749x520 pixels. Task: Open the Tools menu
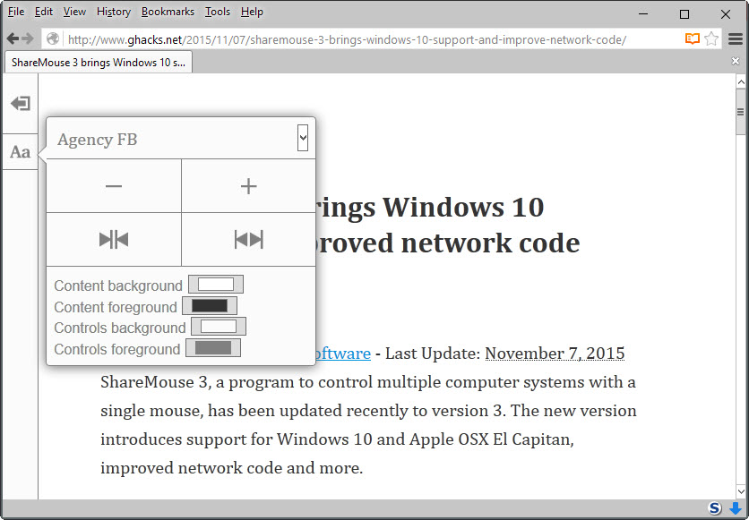click(x=218, y=12)
